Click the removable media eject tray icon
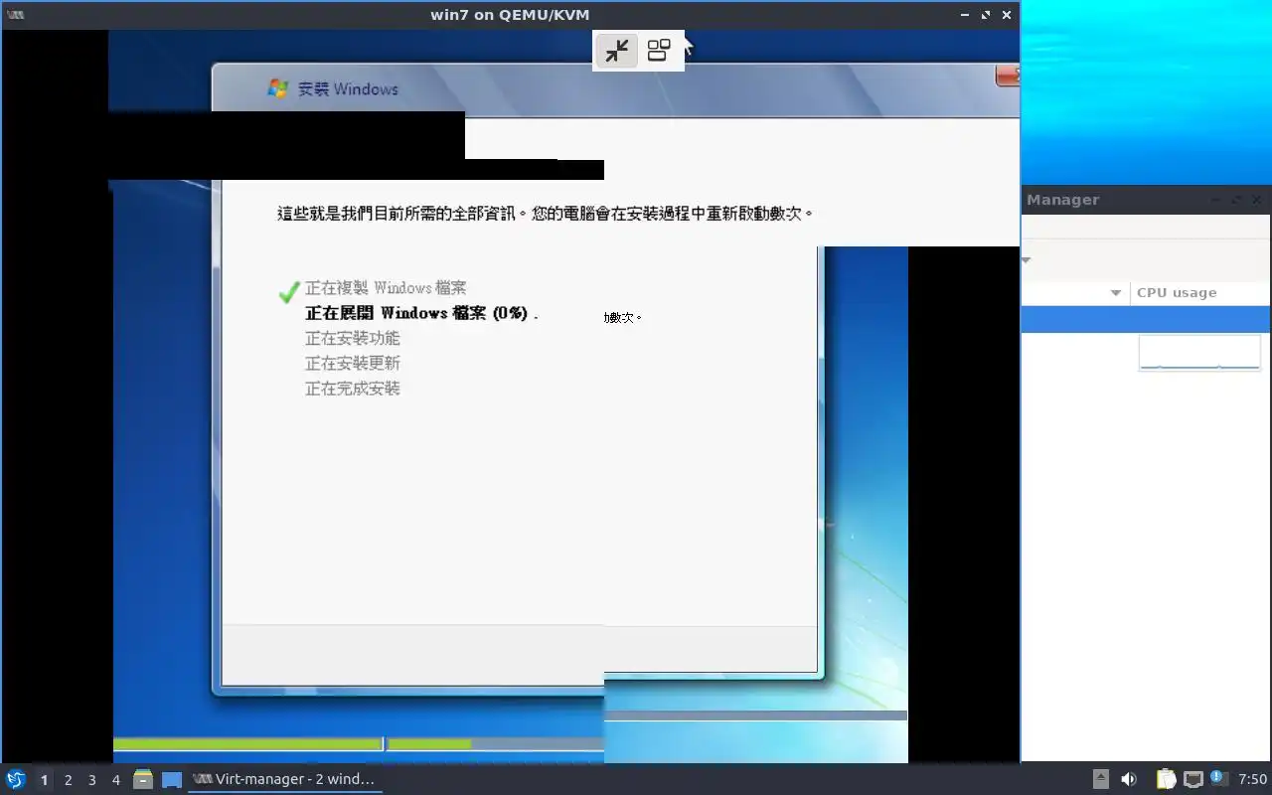The image size is (1272, 795). 1100,779
